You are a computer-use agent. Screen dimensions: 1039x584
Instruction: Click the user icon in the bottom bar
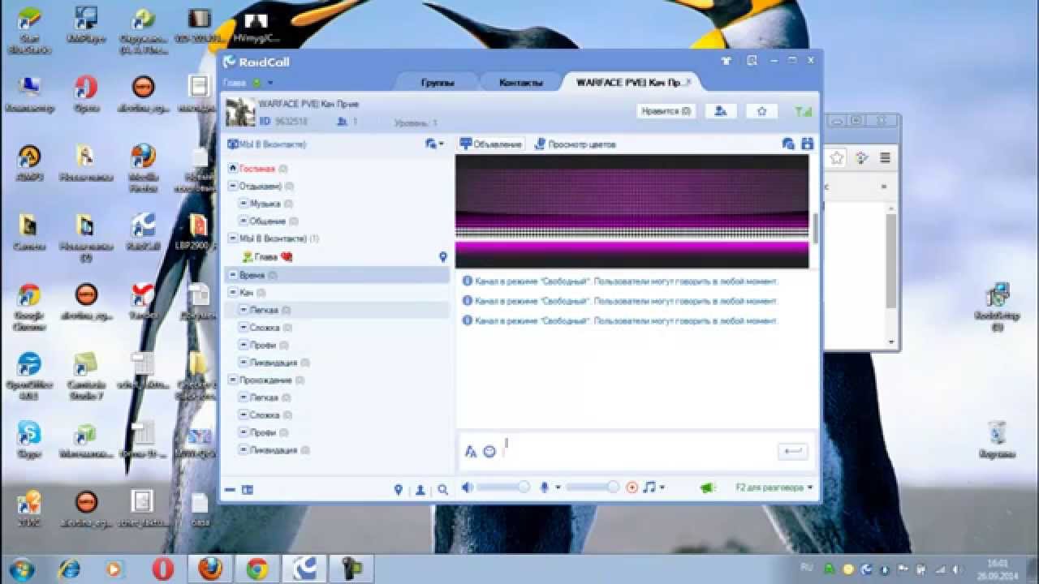[420, 490]
